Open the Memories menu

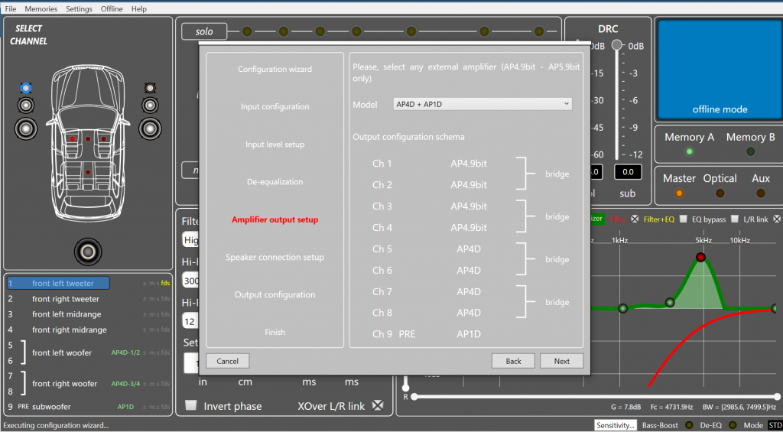point(41,8)
